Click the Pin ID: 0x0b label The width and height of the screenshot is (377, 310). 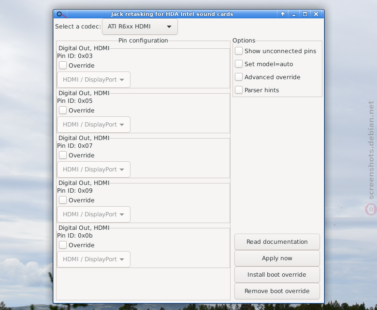pos(75,236)
